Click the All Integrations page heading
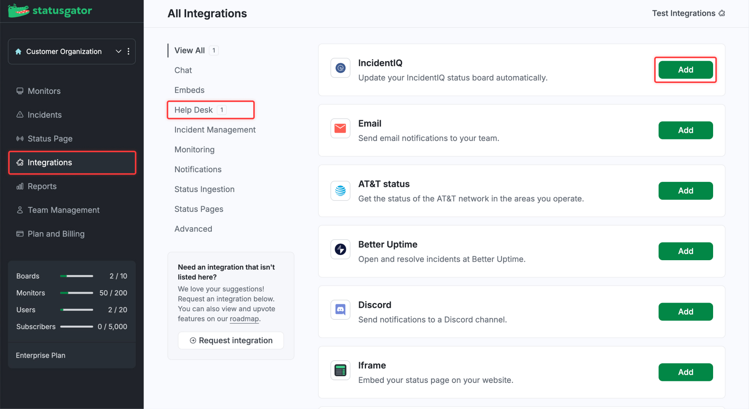 (207, 14)
